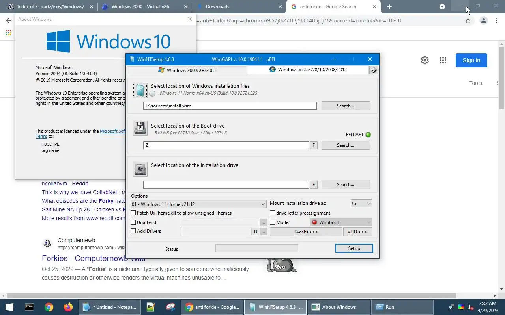Click the colorful display tray icon
Image resolution: width=505 pixels, height=315 pixels.
coord(461,307)
